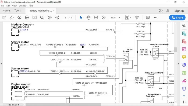
Task: Click the horizontal scrollbar left arrow
Action: (24, 105)
